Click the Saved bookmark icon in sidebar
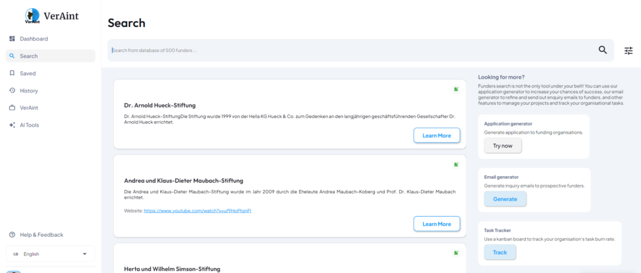The width and height of the screenshot is (641, 273). 12,73
